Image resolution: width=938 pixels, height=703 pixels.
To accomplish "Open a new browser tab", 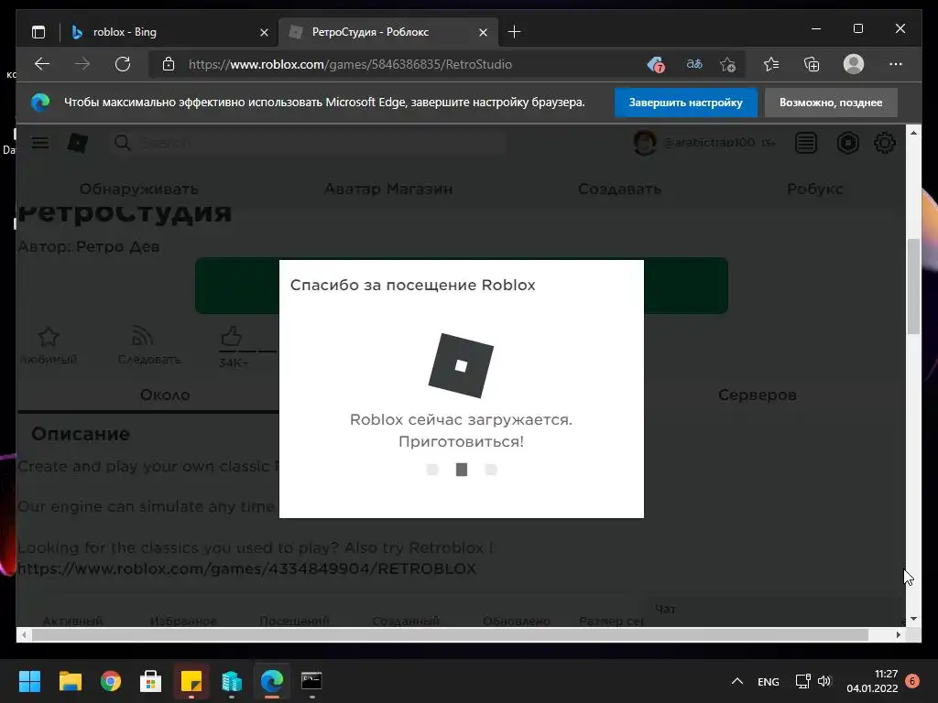I will 514,32.
